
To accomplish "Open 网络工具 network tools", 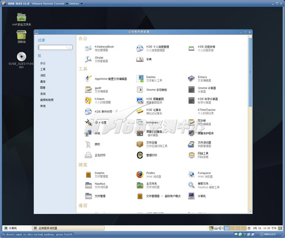I will pyautogui.click(x=198, y=155).
